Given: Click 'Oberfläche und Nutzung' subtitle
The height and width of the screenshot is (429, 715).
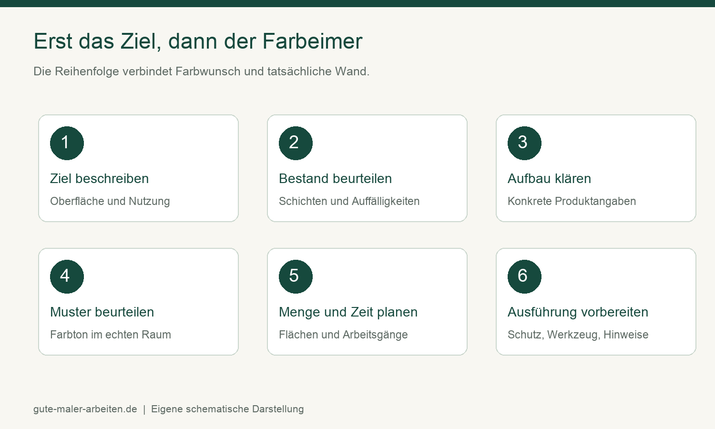Looking at the screenshot, I should tap(110, 201).
